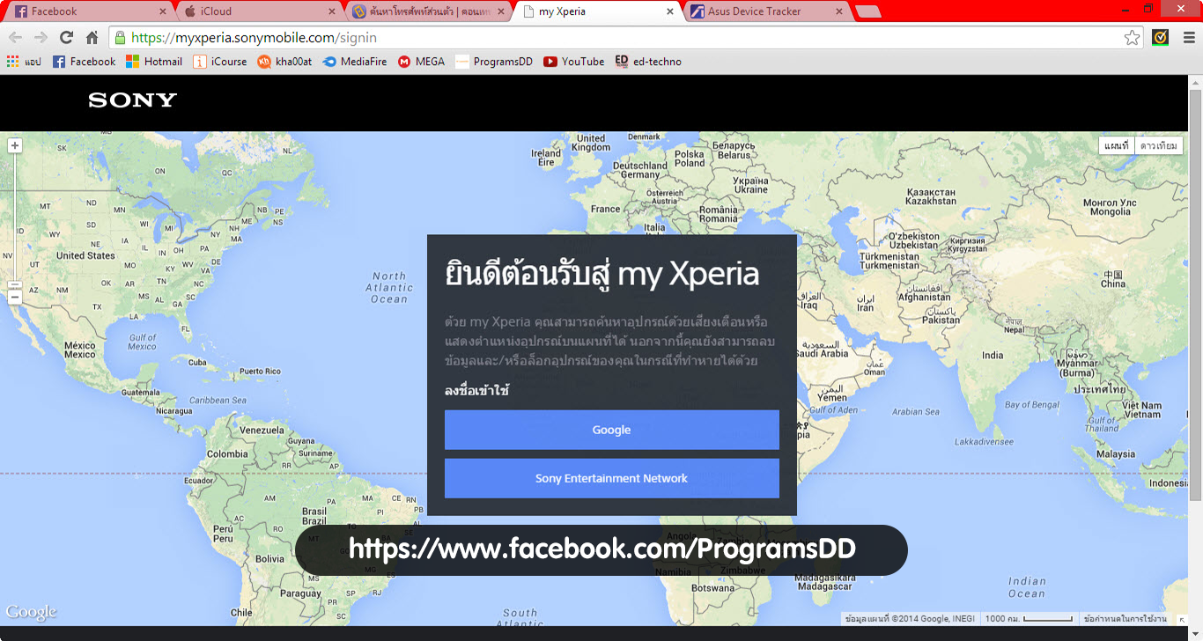Viewport: 1203px width, 641px height.
Task: Reload the my Xperia page
Action: pos(66,37)
